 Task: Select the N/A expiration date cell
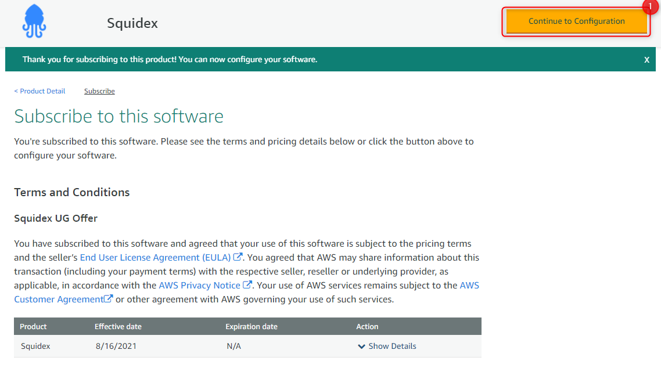tap(234, 346)
